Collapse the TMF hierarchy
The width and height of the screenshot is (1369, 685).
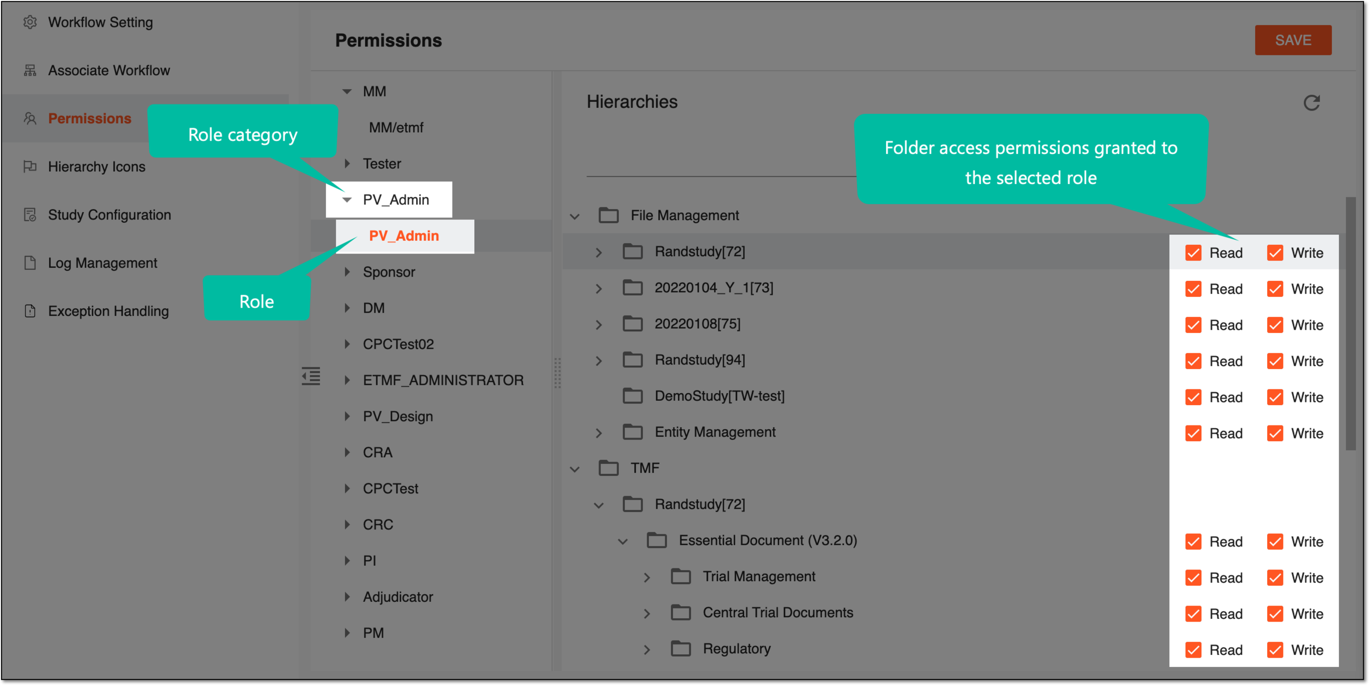[575, 470]
